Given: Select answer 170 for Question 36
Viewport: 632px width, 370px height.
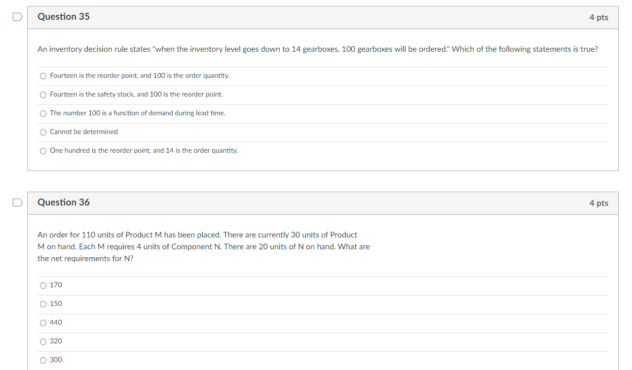Looking at the screenshot, I should coord(43,285).
